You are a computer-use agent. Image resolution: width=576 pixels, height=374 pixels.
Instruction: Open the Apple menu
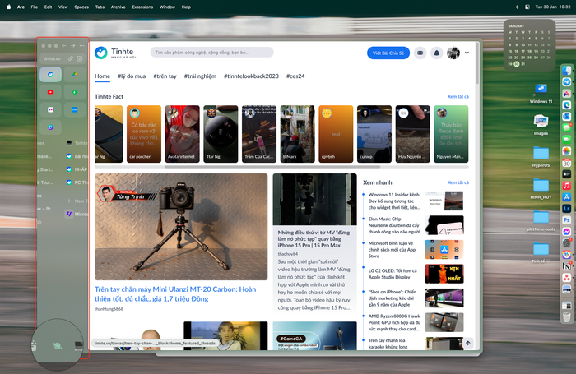[8, 7]
